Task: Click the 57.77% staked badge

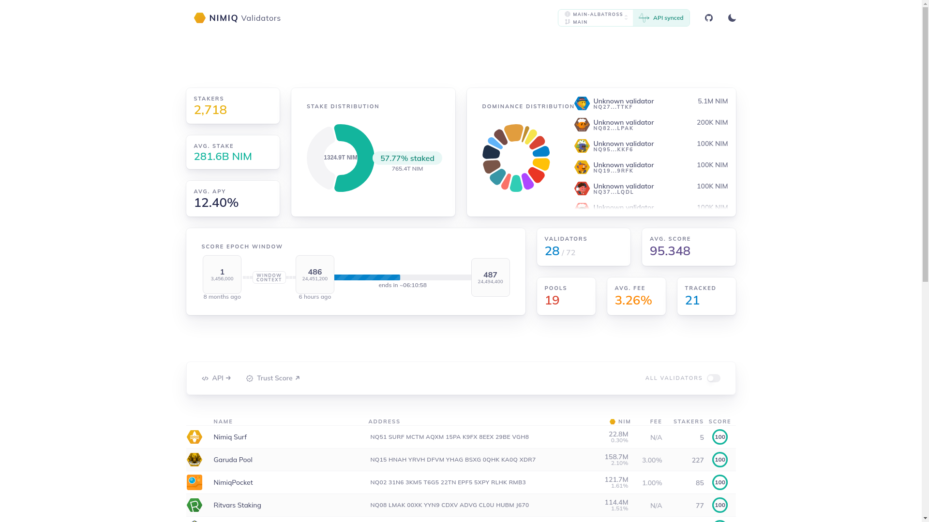Action: click(x=407, y=158)
